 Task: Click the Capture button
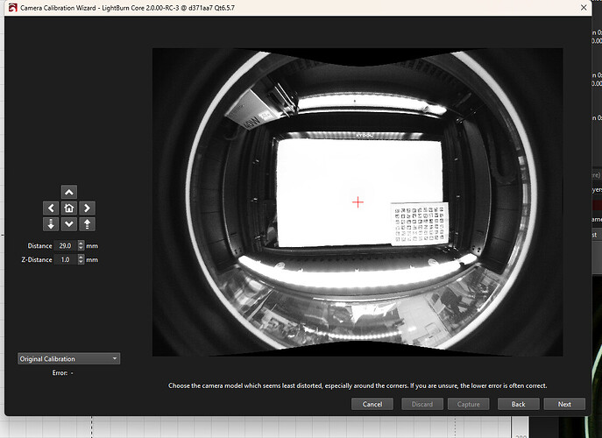[x=469, y=404]
